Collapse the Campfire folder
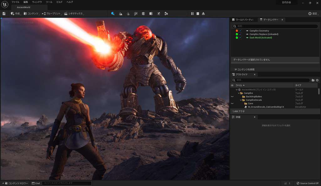This screenshot has width=321, height=186. click(239, 93)
